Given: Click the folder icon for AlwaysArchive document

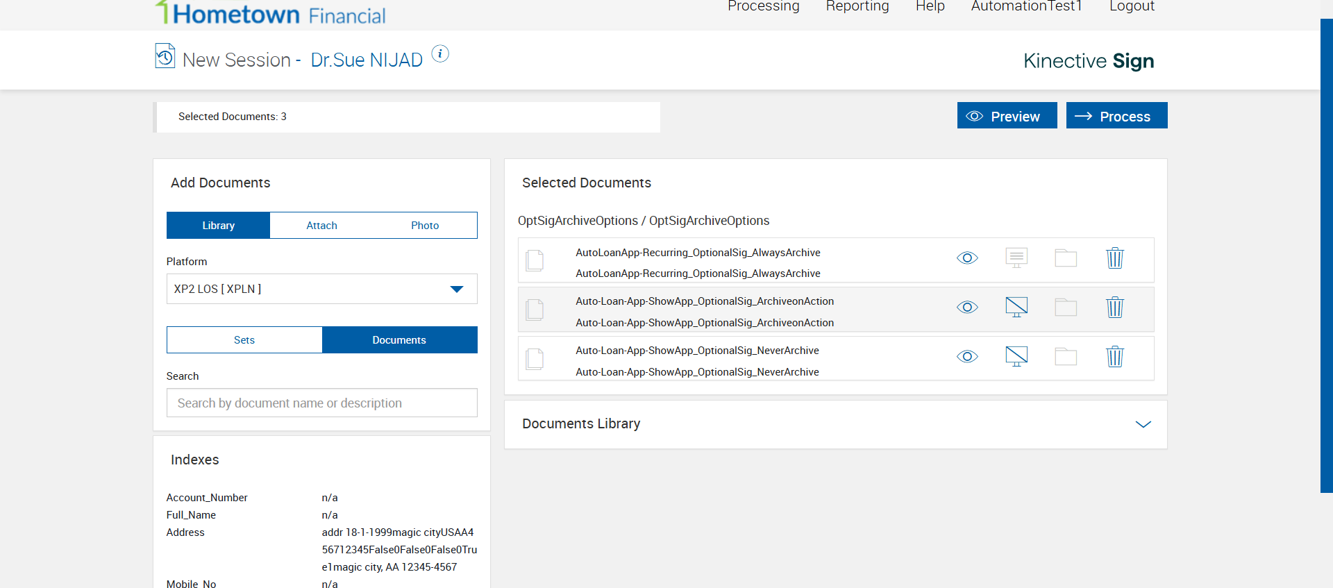Looking at the screenshot, I should [1066, 258].
